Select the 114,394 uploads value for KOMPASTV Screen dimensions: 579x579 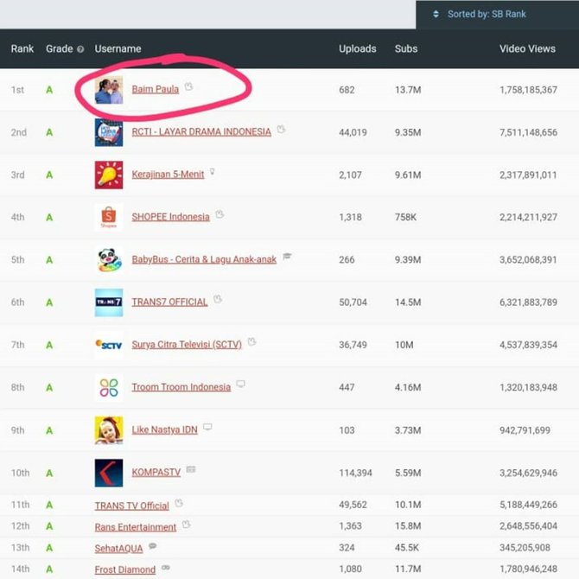click(x=355, y=473)
